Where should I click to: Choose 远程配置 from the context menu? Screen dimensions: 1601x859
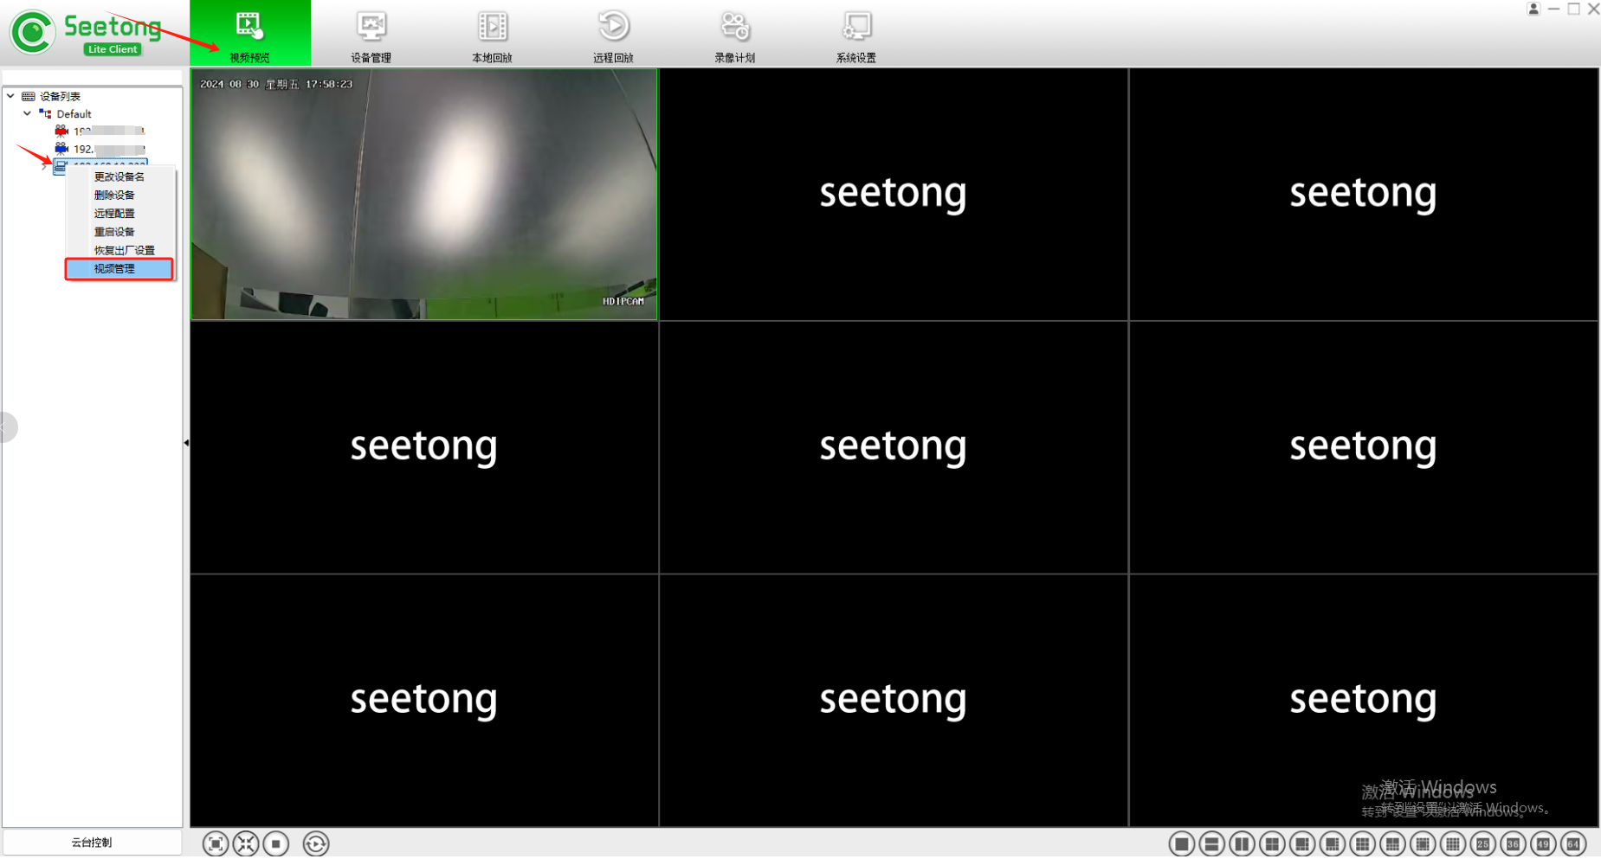[120, 213]
